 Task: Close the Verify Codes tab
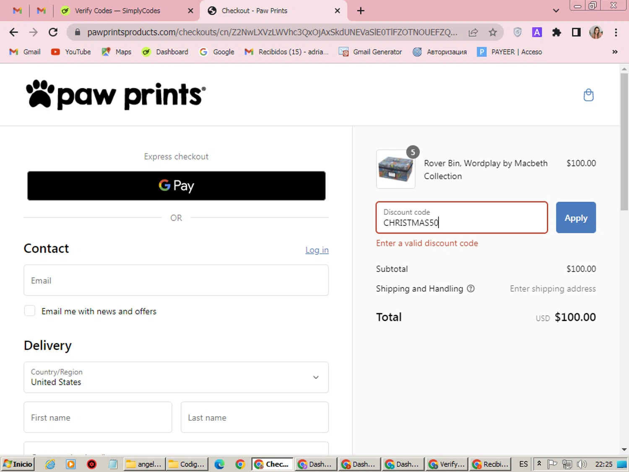[190, 10]
